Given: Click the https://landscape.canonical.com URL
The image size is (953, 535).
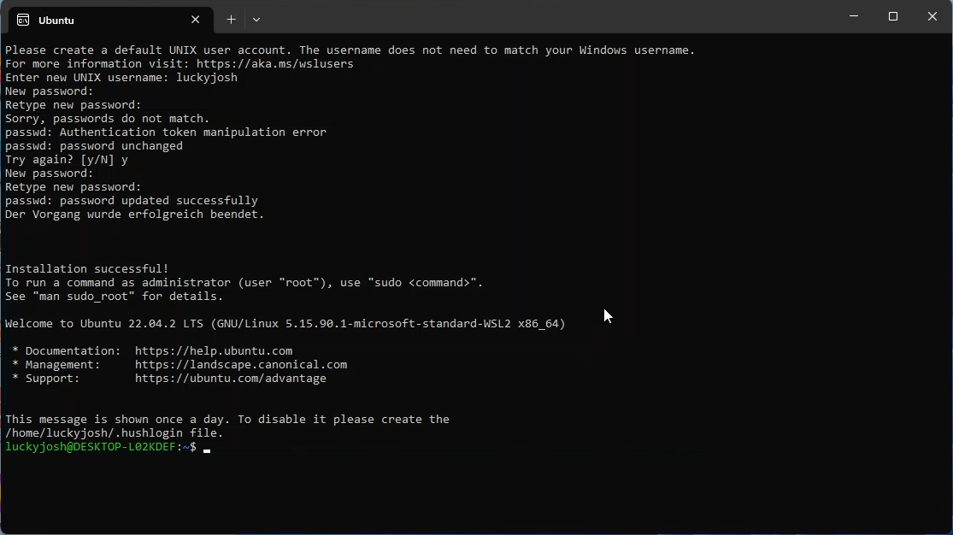Looking at the screenshot, I should [x=241, y=365].
